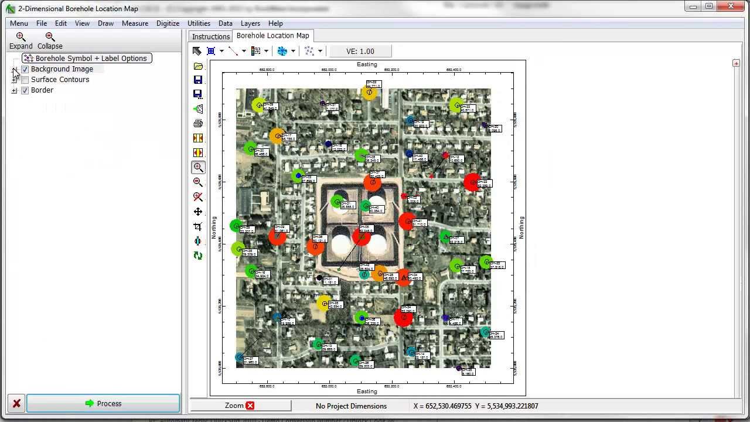Expand all tree items with Expand icon
This screenshot has width=750, height=422.
tap(21, 40)
